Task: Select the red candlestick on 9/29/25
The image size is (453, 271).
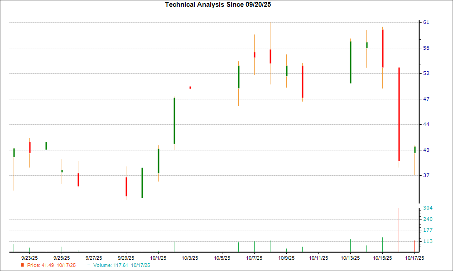Action: pos(126,187)
